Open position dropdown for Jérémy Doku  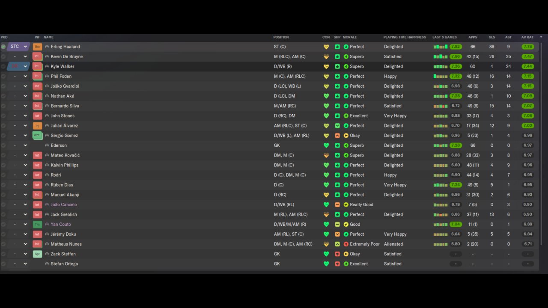point(18,234)
